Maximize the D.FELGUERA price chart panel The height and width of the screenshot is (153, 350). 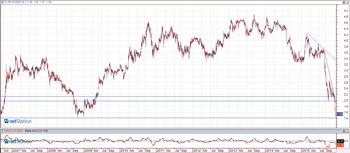(344, 2)
